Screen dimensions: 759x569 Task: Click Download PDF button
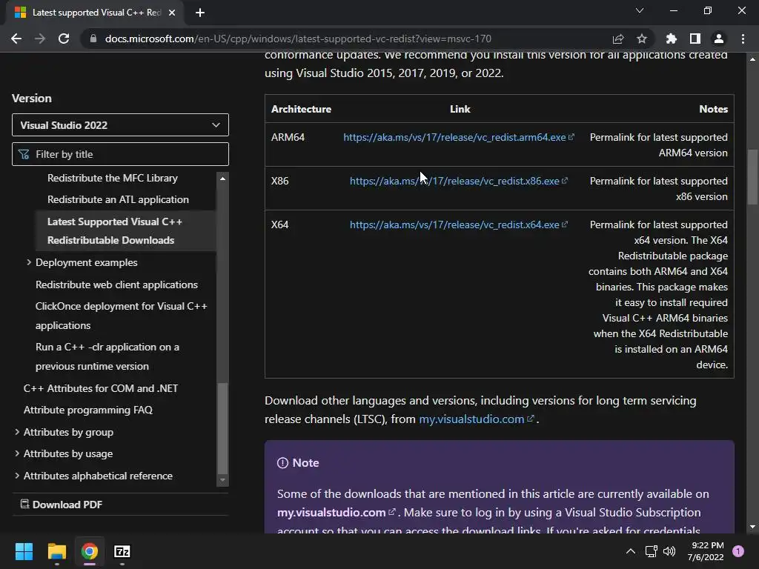coord(62,505)
